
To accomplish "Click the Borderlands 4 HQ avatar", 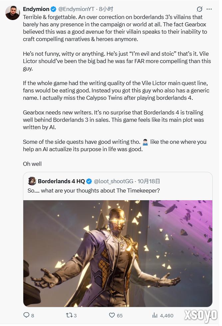I will (32, 181).
